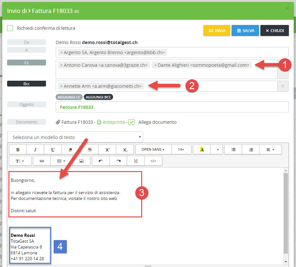296x267 pixels.
Task: Create an unordered bullet list
Action: tap(233, 150)
